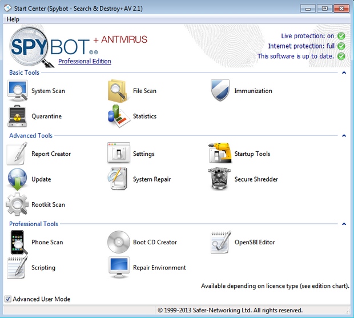Collapse the Advanced Tools section
The image size is (354, 318).
pyautogui.click(x=344, y=136)
